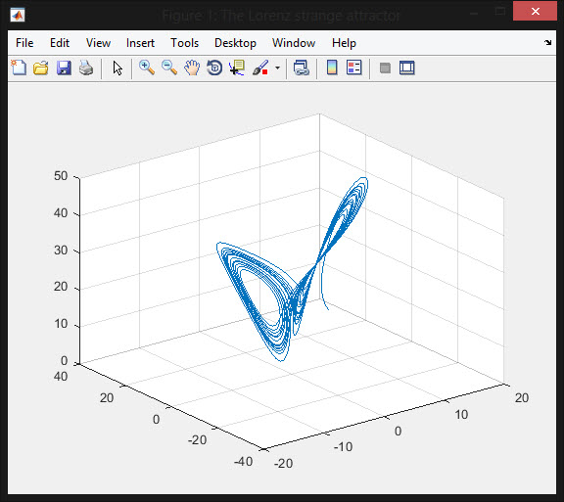
Task: Open the Window menu
Action: (294, 43)
